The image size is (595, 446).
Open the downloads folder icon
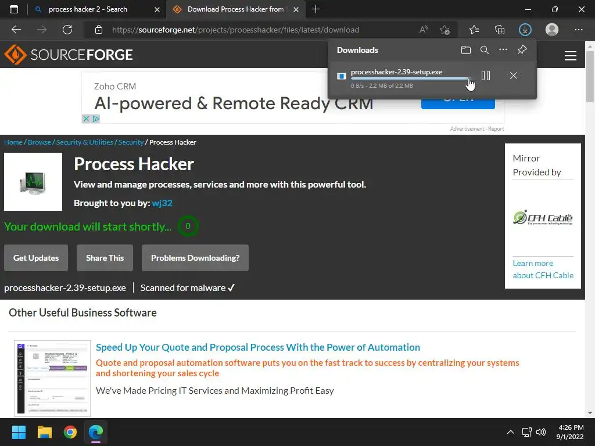pyautogui.click(x=466, y=50)
